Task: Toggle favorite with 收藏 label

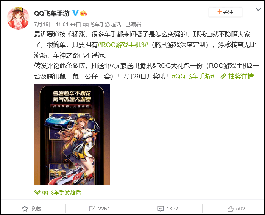Action: (x=36, y=209)
